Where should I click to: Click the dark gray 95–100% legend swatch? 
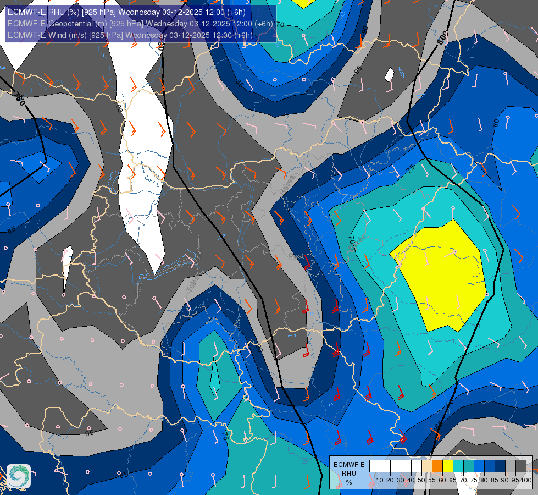(521, 466)
